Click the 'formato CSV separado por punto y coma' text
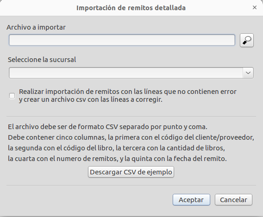The height and width of the screenshot is (217, 263). coord(143,127)
